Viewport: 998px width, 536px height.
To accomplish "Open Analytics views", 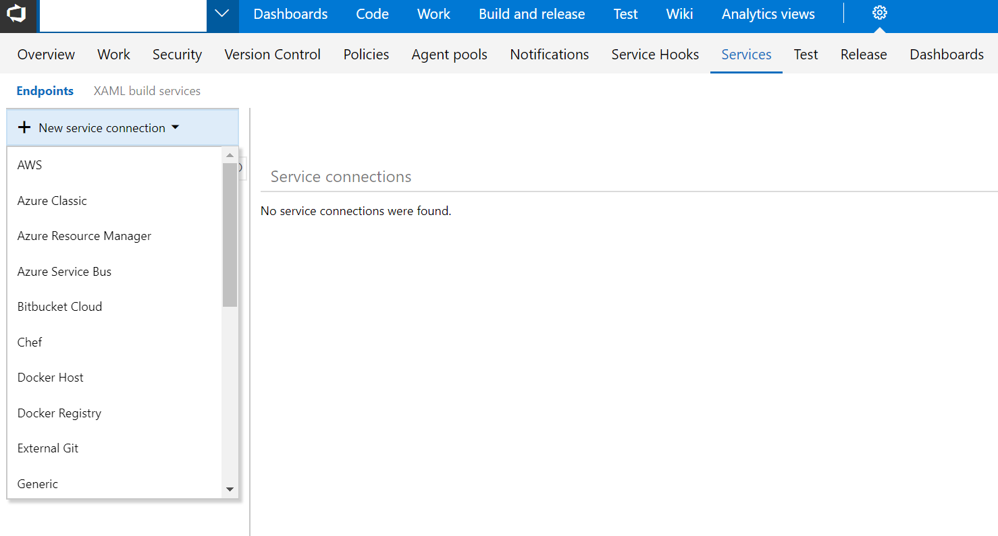I will (768, 13).
